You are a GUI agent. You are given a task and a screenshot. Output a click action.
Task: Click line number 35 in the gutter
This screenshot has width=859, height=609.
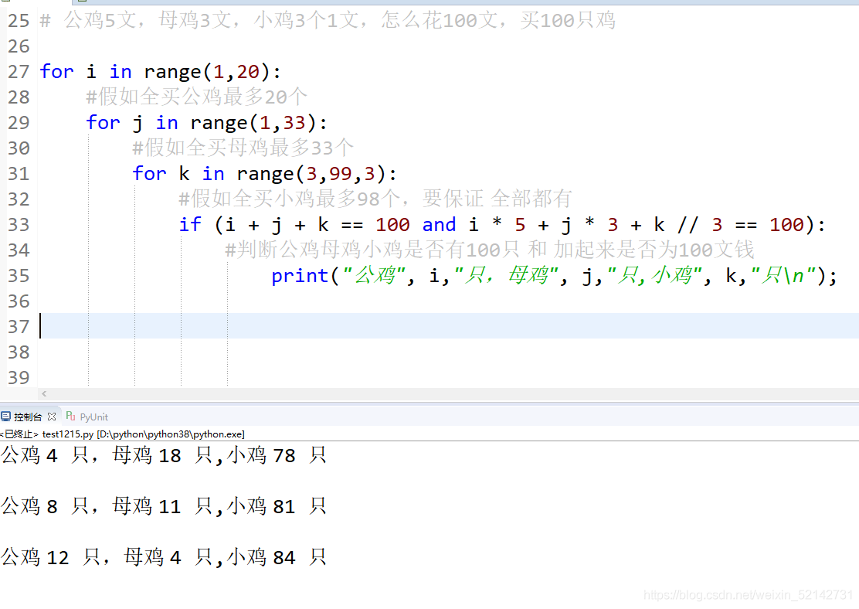[19, 276]
